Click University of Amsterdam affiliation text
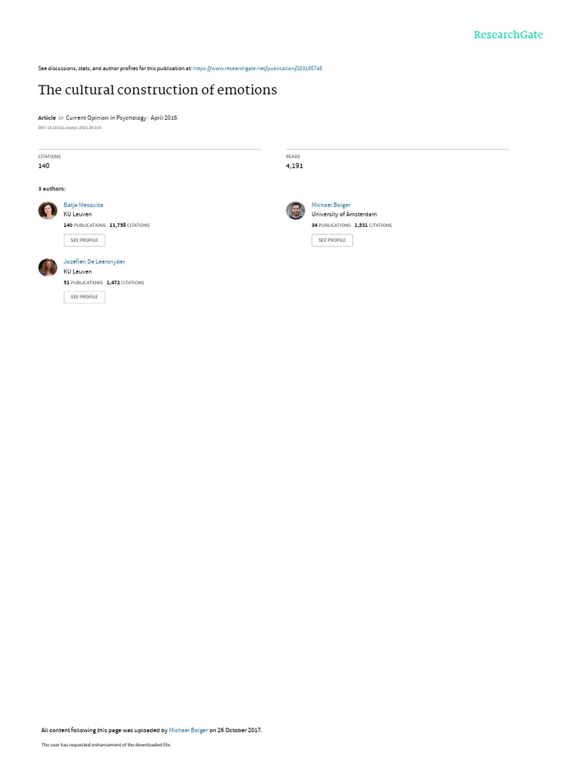This screenshot has width=572, height=762. [x=344, y=214]
